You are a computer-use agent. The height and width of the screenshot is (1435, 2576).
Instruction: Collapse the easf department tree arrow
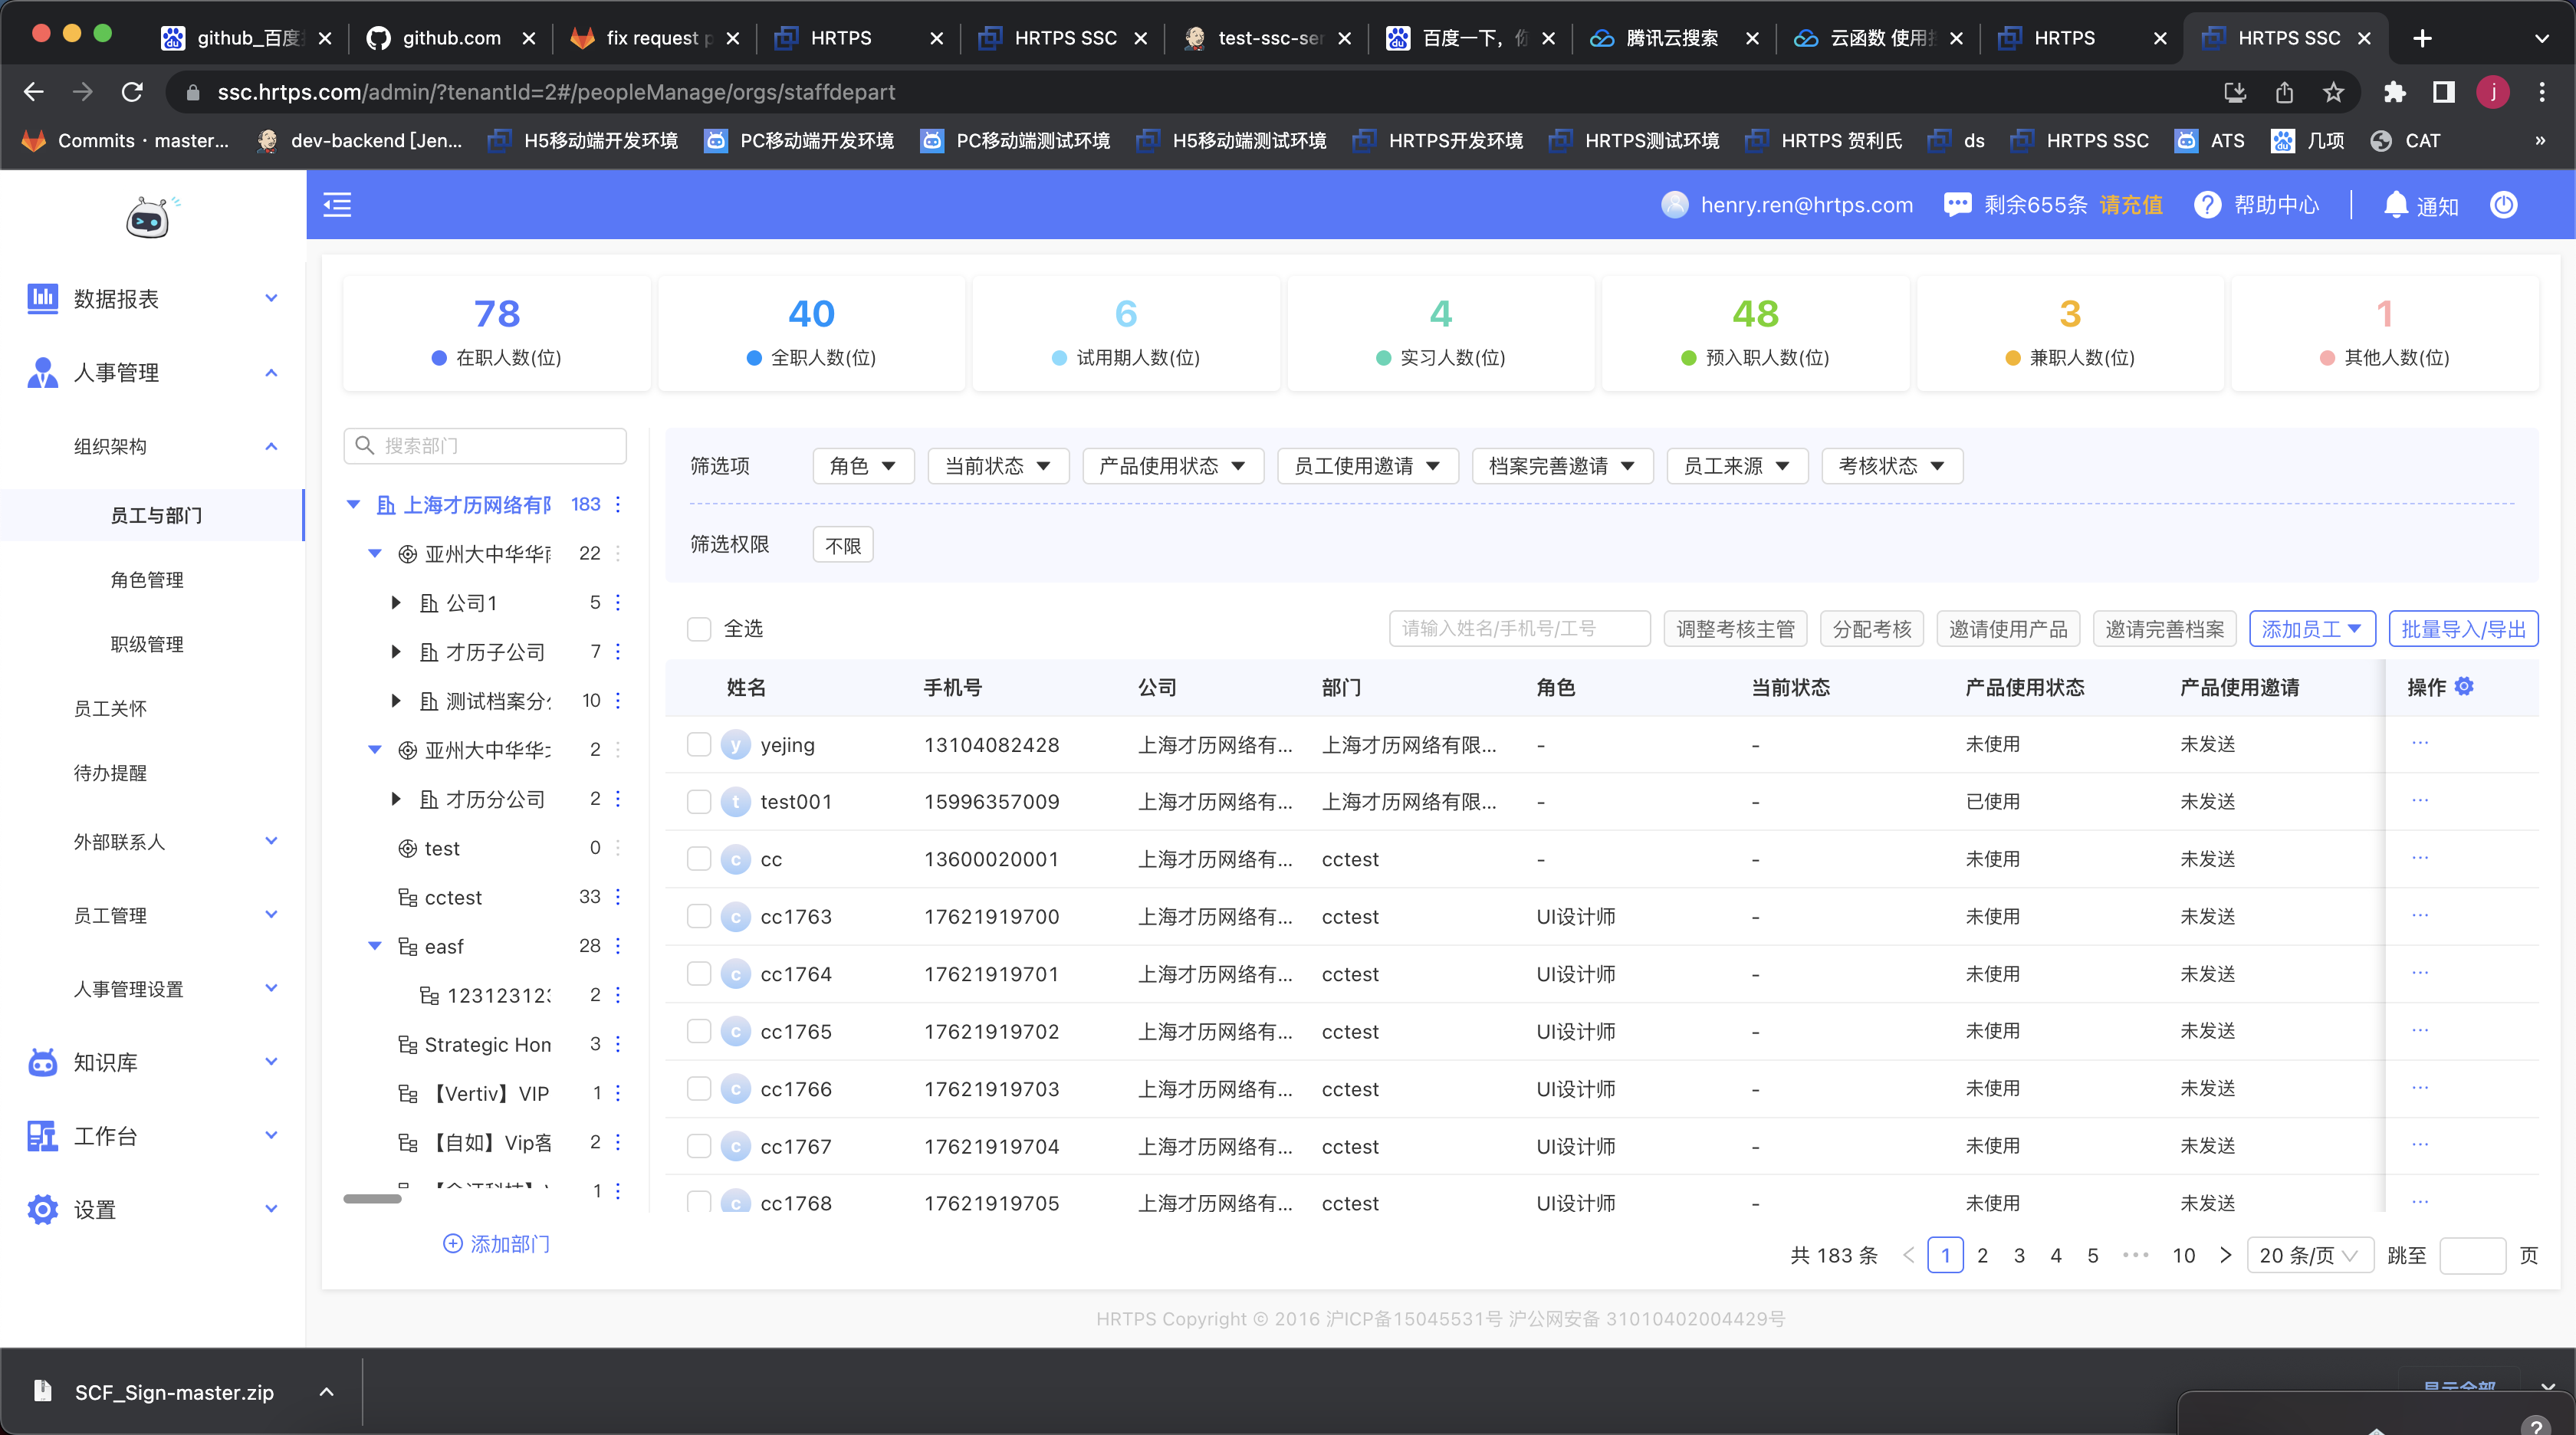375,946
